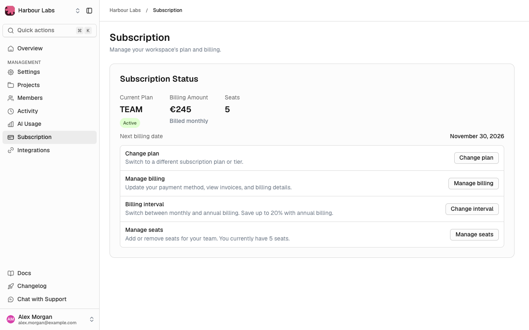Screen dimensions: 529x330
Task: Open Projects from the sidebar
Action: (50, 85)
